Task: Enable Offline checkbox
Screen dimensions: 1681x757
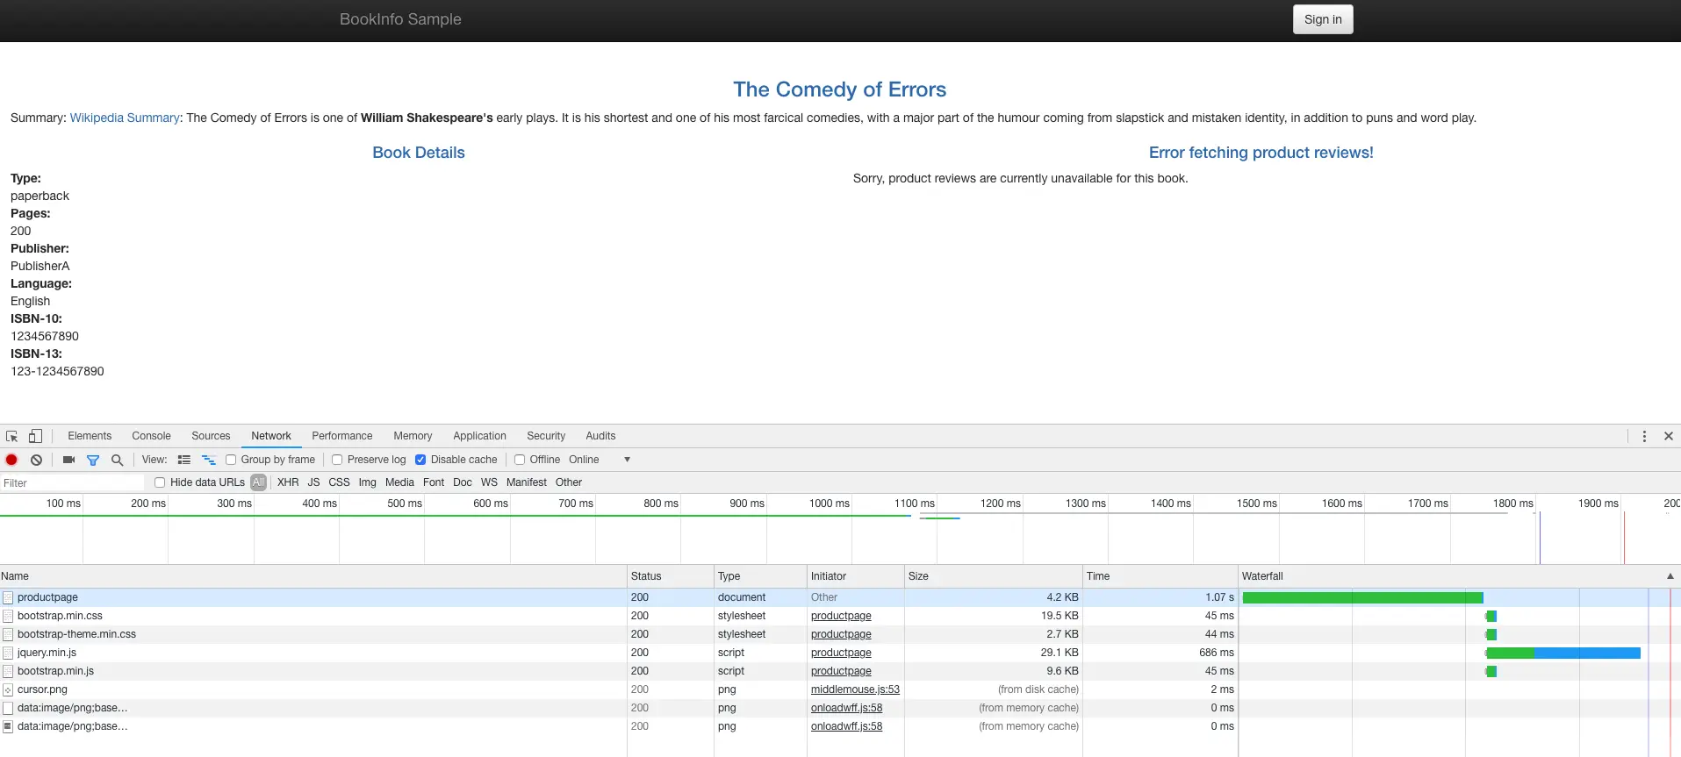Action: pos(520,460)
